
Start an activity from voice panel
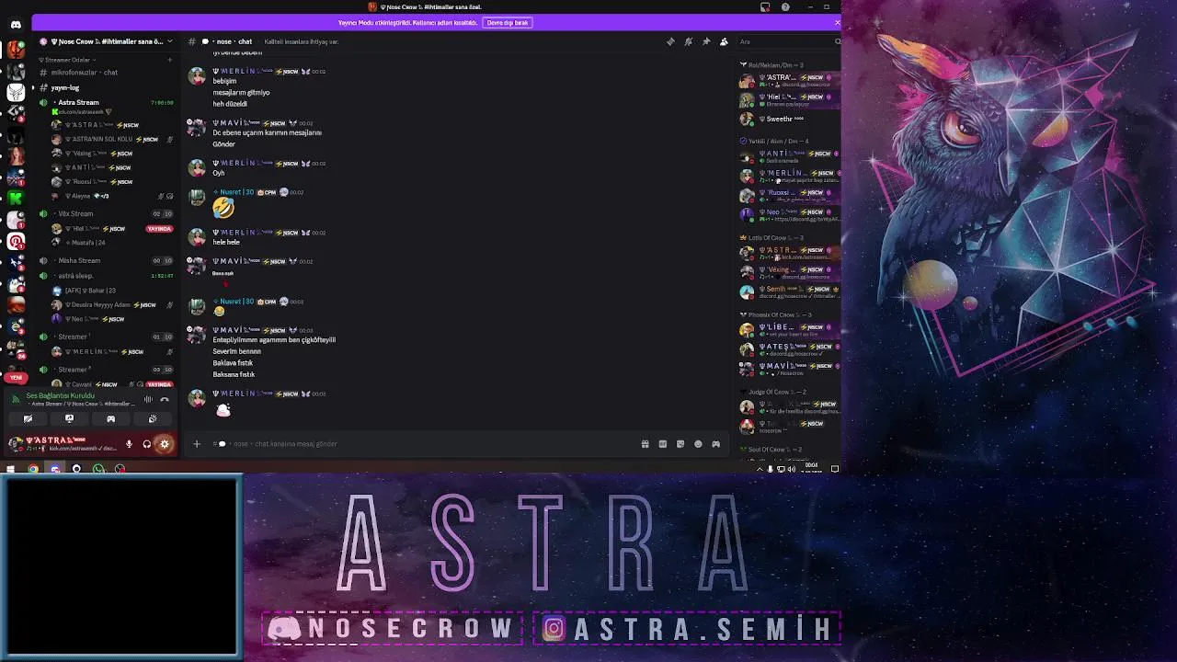110,419
